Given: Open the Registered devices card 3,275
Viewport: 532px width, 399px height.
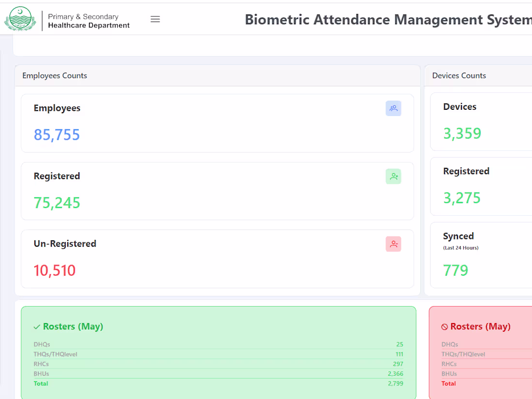Looking at the screenshot, I should pyautogui.click(x=481, y=186).
